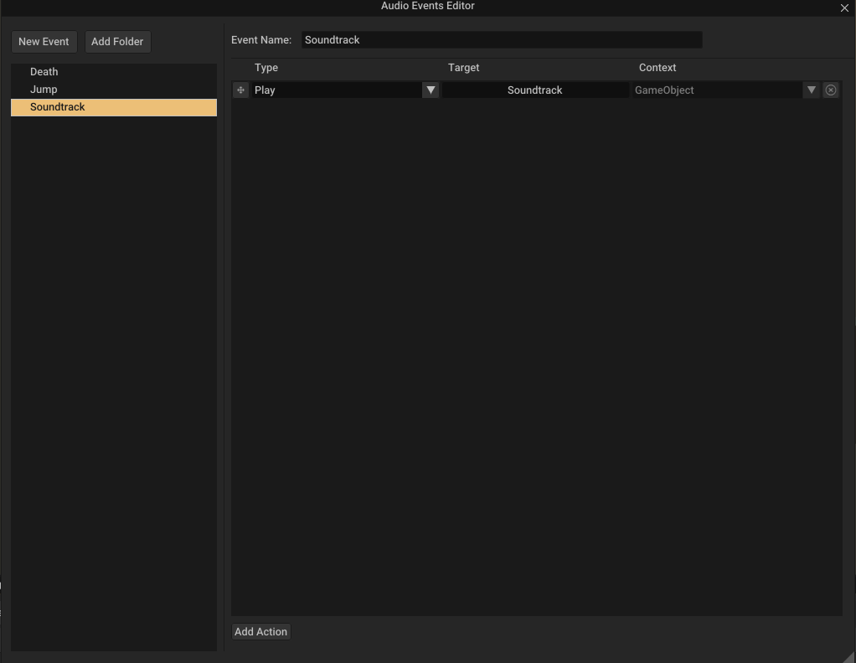Image resolution: width=856 pixels, height=663 pixels.
Task: Click the resize grip in the bottom-right corner
Action: 850,657
